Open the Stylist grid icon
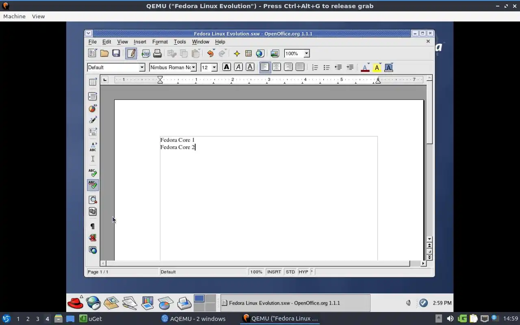This screenshot has width=520, height=325. (249, 53)
